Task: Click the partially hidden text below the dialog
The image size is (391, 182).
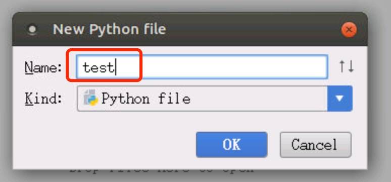Action: tap(162, 171)
